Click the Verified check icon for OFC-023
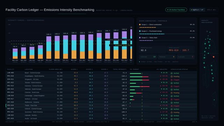The width and height of the screenshot is (224, 126). coord(172,119)
